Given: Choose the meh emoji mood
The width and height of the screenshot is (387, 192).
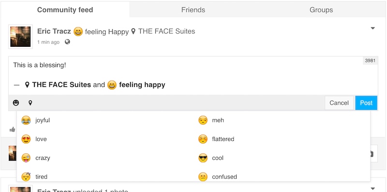Looking at the screenshot, I should (203, 121).
